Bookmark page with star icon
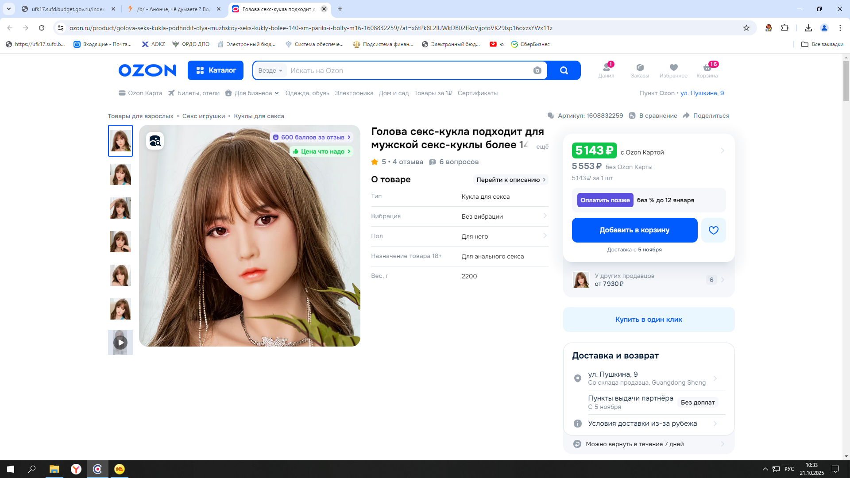The image size is (850, 478). (746, 28)
